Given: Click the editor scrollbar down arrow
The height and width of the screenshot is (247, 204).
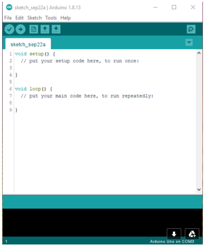Looking at the screenshot, I should [199, 189].
